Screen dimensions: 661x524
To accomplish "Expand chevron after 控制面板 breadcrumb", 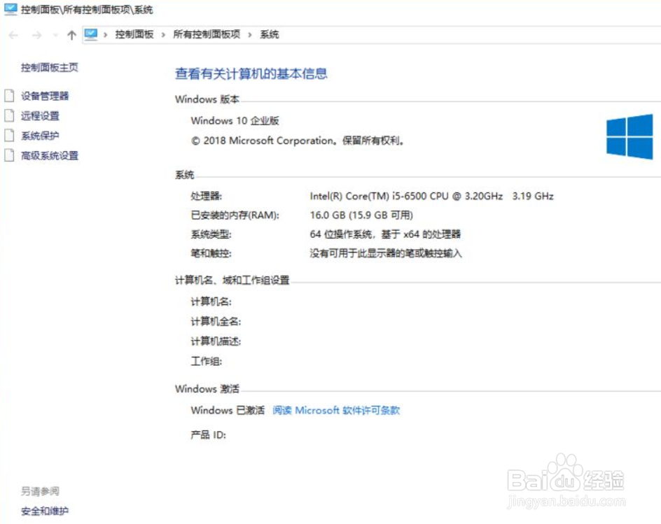I will pos(163,35).
